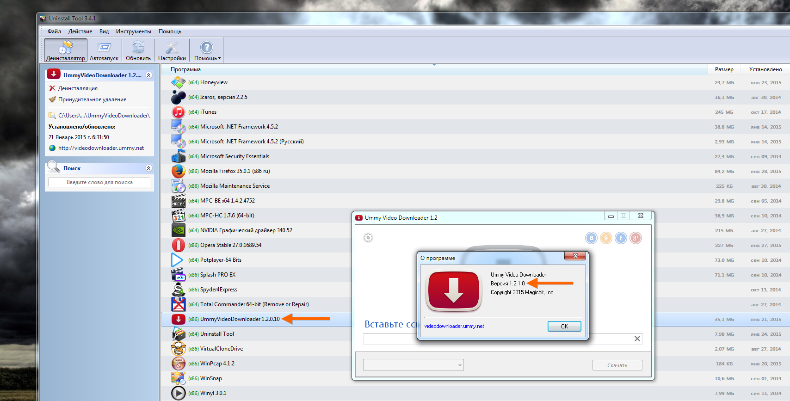The height and width of the screenshot is (401, 790).
Task: Open the Действие menu
Action: click(80, 31)
